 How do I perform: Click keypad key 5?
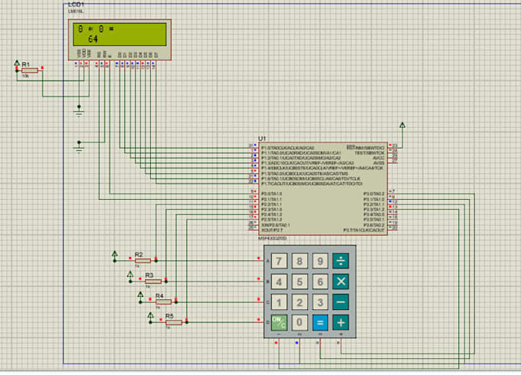point(300,282)
